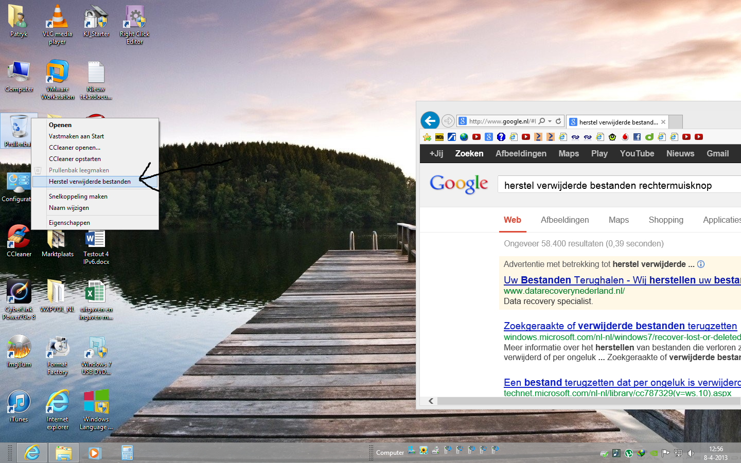The width and height of the screenshot is (741, 463).
Task: Click Nieuws in the black Google bar
Action: point(680,153)
